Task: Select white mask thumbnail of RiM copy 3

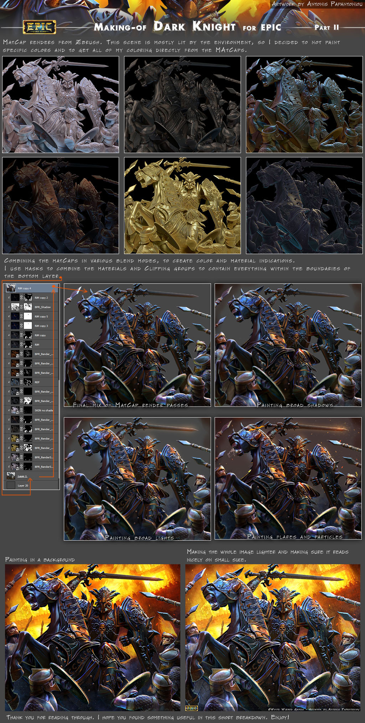Action: [x=28, y=325]
